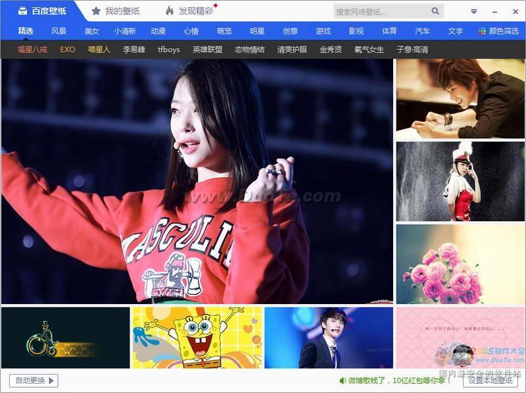Click the search magnifier icon
Image resolution: width=526 pixels, height=393 pixels.
point(435,11)
